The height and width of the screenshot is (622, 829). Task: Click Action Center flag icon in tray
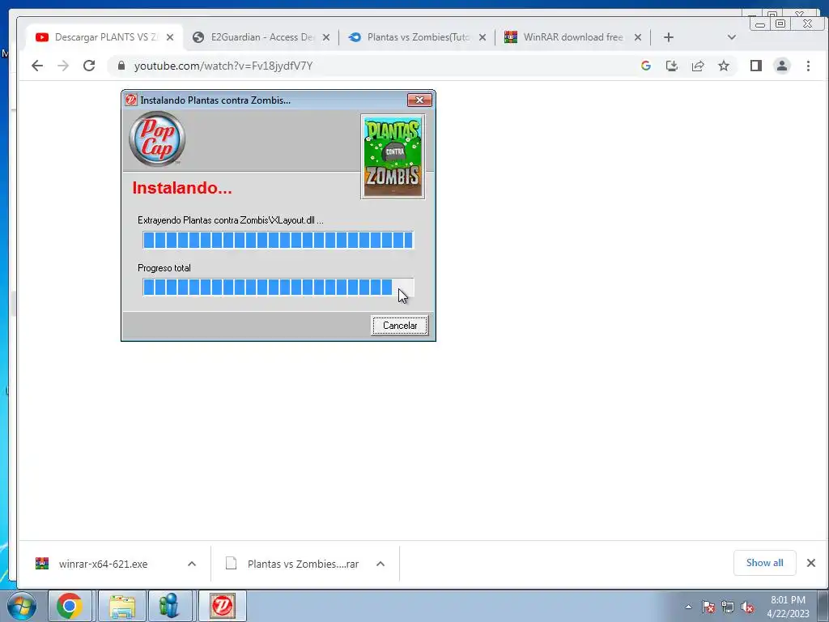(708, 607)
